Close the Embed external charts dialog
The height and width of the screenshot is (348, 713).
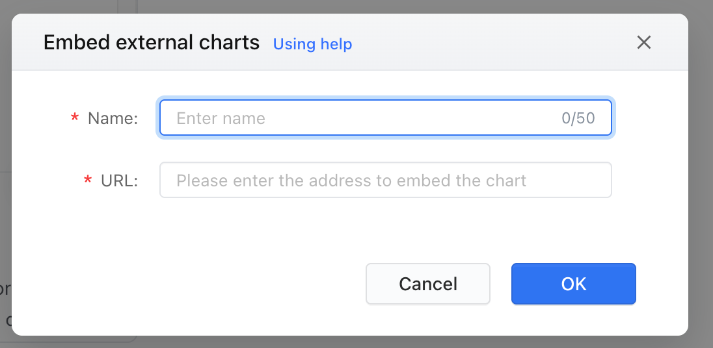point(644,43)
